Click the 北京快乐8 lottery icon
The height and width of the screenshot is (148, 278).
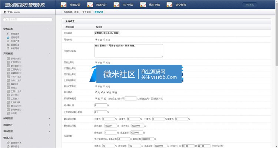click(x=8, y=62)
